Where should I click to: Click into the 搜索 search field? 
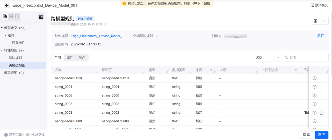(x=307, y=58)
